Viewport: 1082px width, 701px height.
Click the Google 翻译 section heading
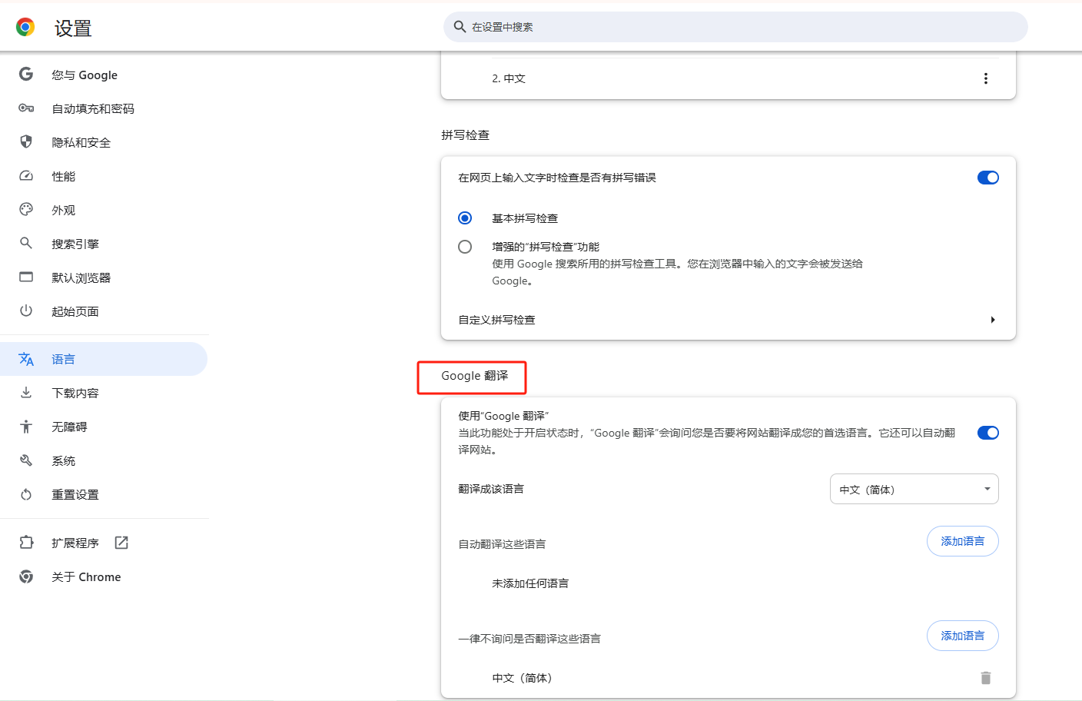click(x=474, y=376)
